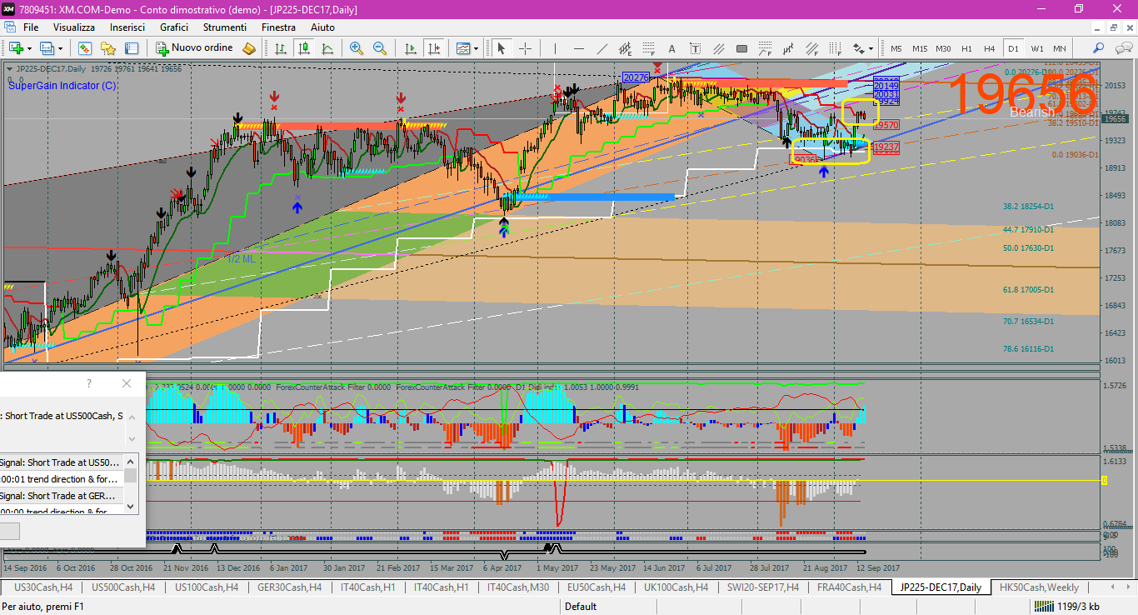
Task: Click alert list scroll-down arrow
Action: point(131,506)
